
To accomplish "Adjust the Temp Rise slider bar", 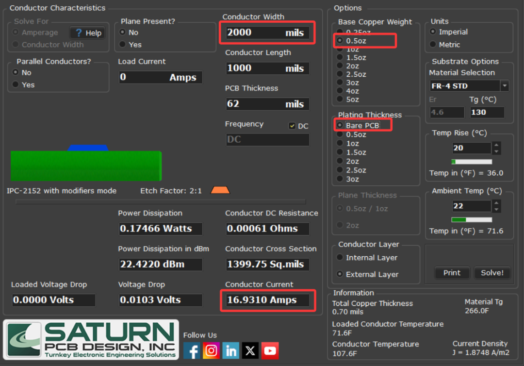I will [472, 162].
